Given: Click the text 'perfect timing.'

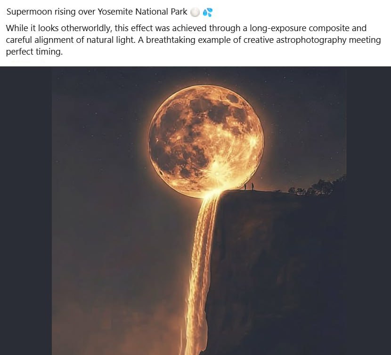Looking at the screenshot, I should (x=34, y=52).
